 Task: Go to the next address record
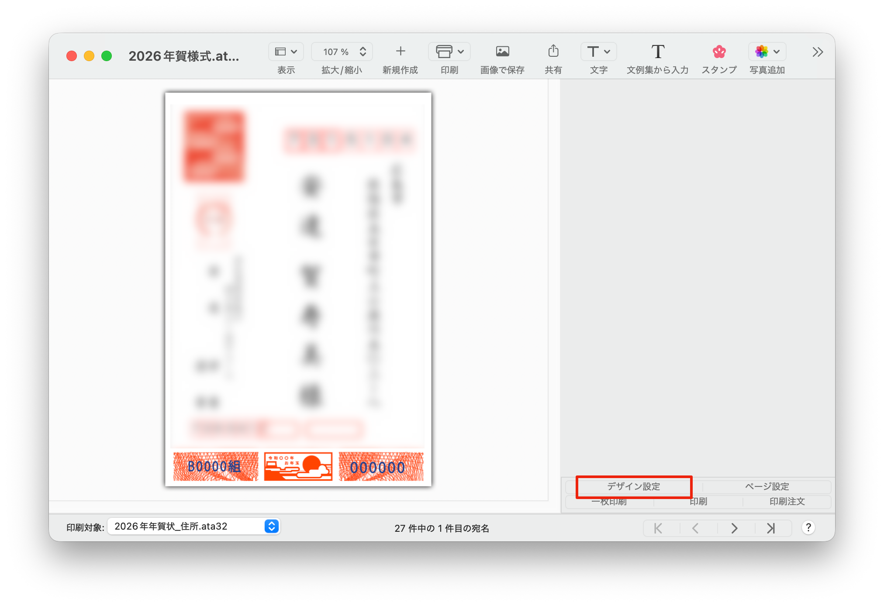(734, 528)
